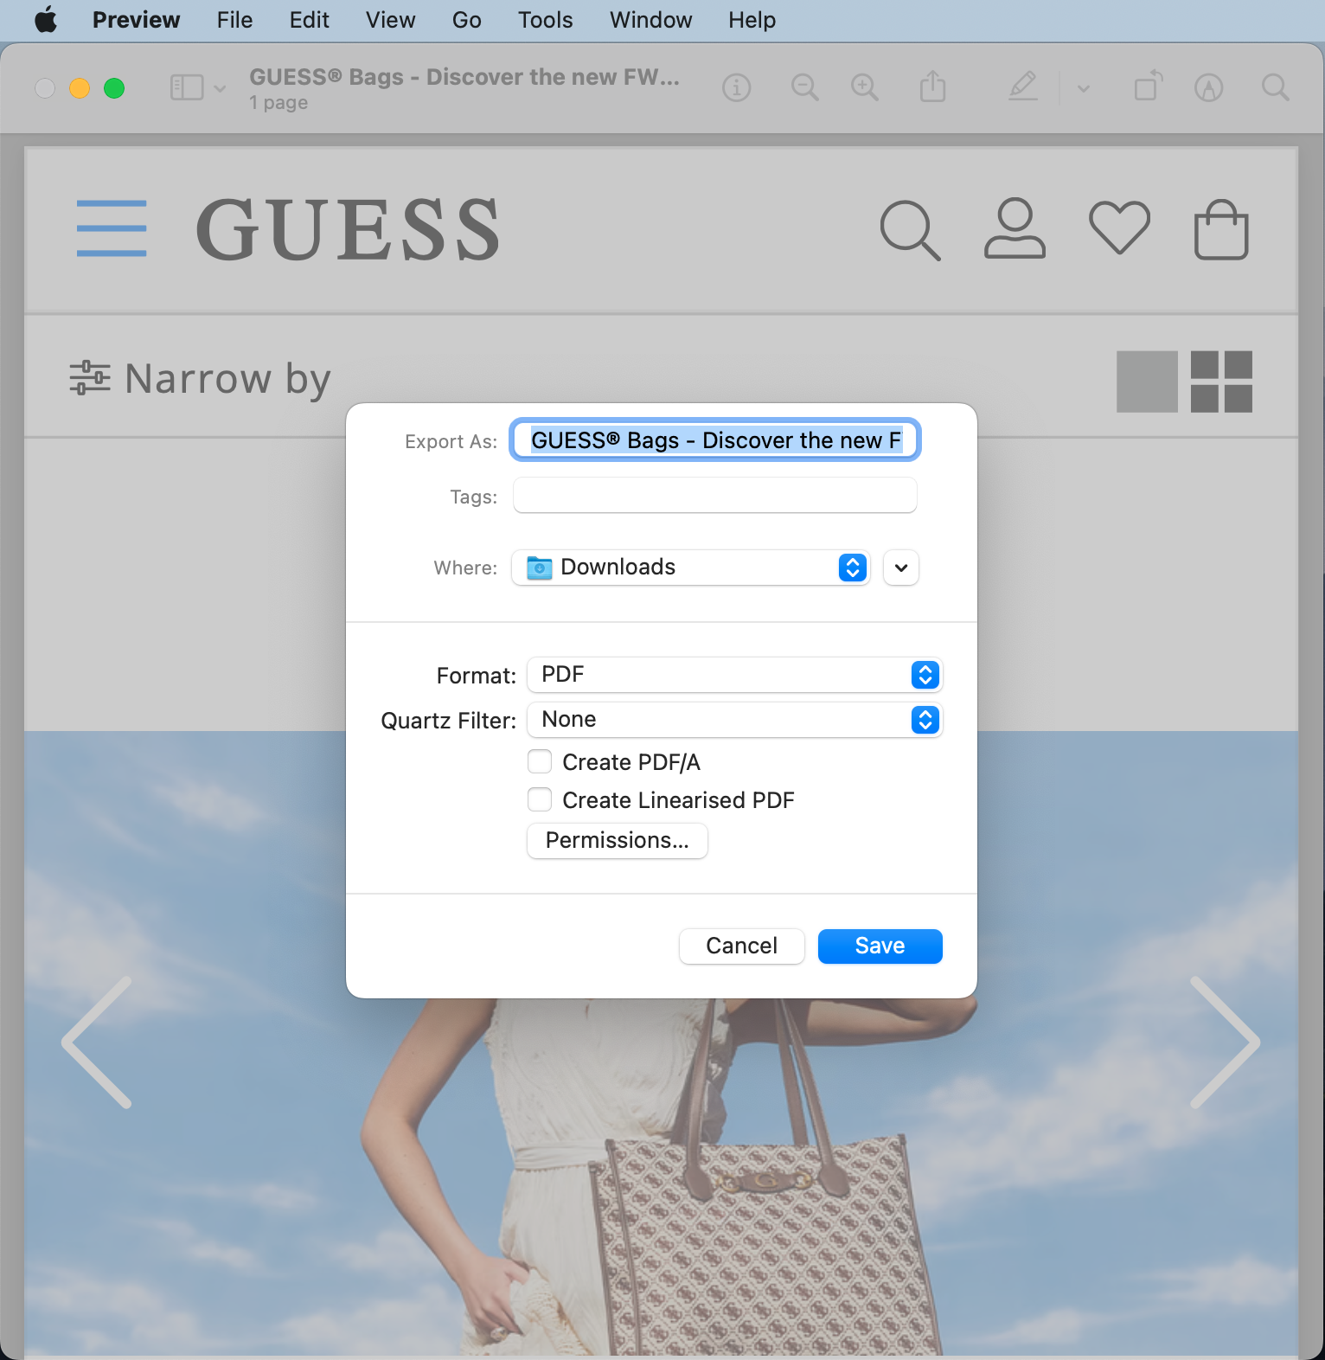Screen dimensions: 1325x1360
Task: Open the Preview app menu
Action: pyautogui.click(x=136, y=19)
